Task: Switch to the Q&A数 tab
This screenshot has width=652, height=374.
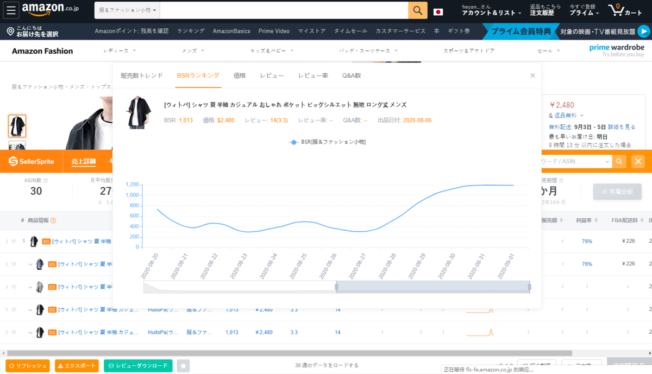Action: point(352,75)
